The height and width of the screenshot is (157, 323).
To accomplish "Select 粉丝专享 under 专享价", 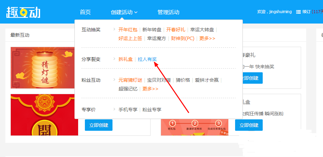I will pyautogui.click(x=152, y=110).
